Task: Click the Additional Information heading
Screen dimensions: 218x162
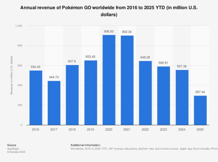Action: tap(85, 145)
